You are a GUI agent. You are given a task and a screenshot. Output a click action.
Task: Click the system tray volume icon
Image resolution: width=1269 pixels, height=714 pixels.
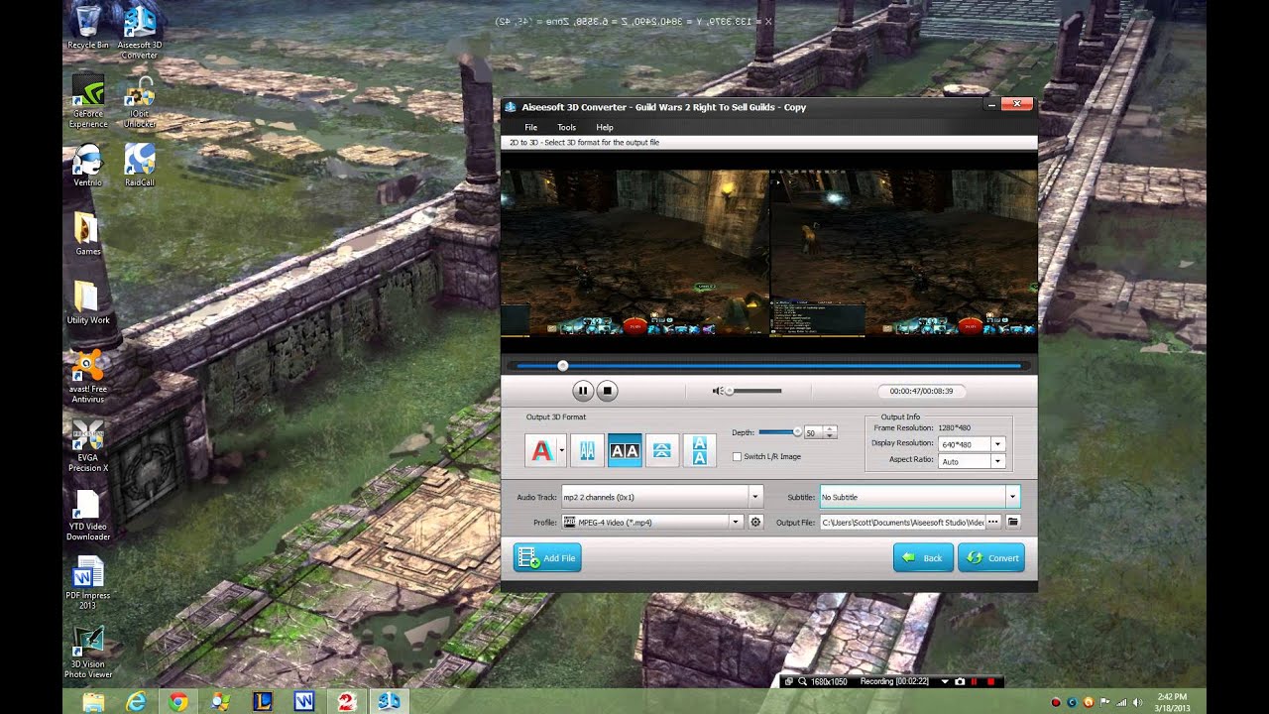1135,702
